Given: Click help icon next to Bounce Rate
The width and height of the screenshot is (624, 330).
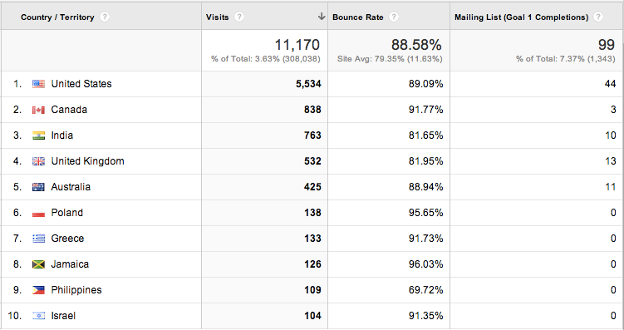Looking at the screenshot, I should click(x=394, y=17).
